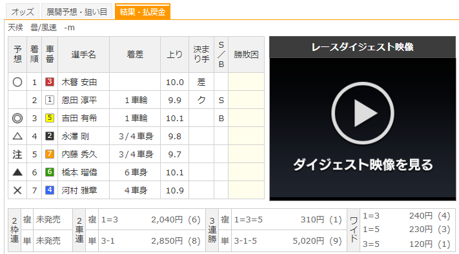Click ダイジェスト映像を見る text

pos(363,165)
